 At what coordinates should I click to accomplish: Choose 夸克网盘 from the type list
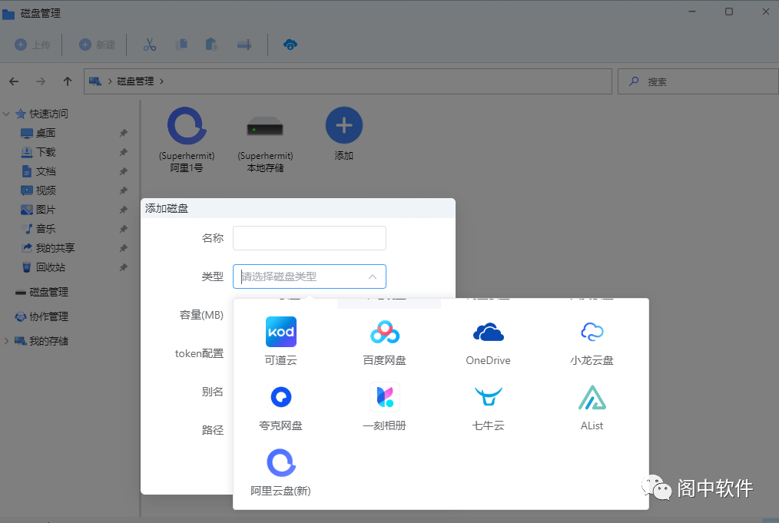point(280,406)
